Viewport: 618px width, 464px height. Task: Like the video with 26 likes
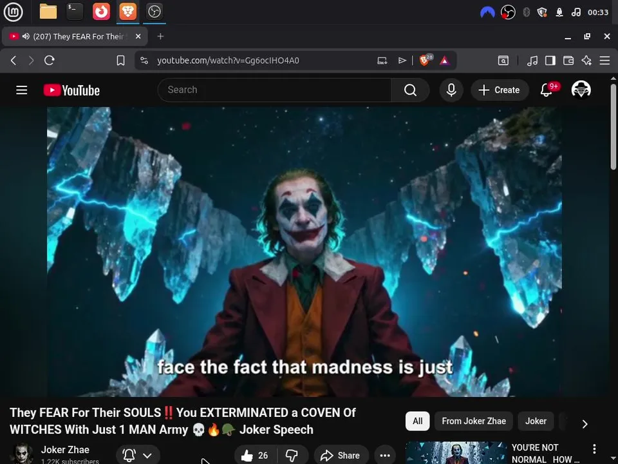coord(255,456)
